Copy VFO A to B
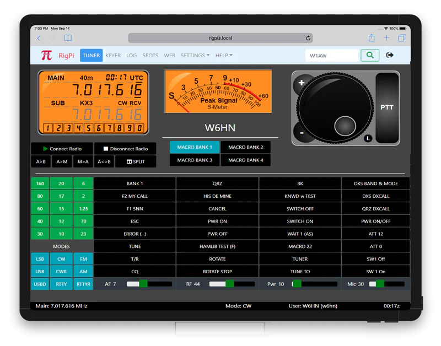 [x=41, y=161]
